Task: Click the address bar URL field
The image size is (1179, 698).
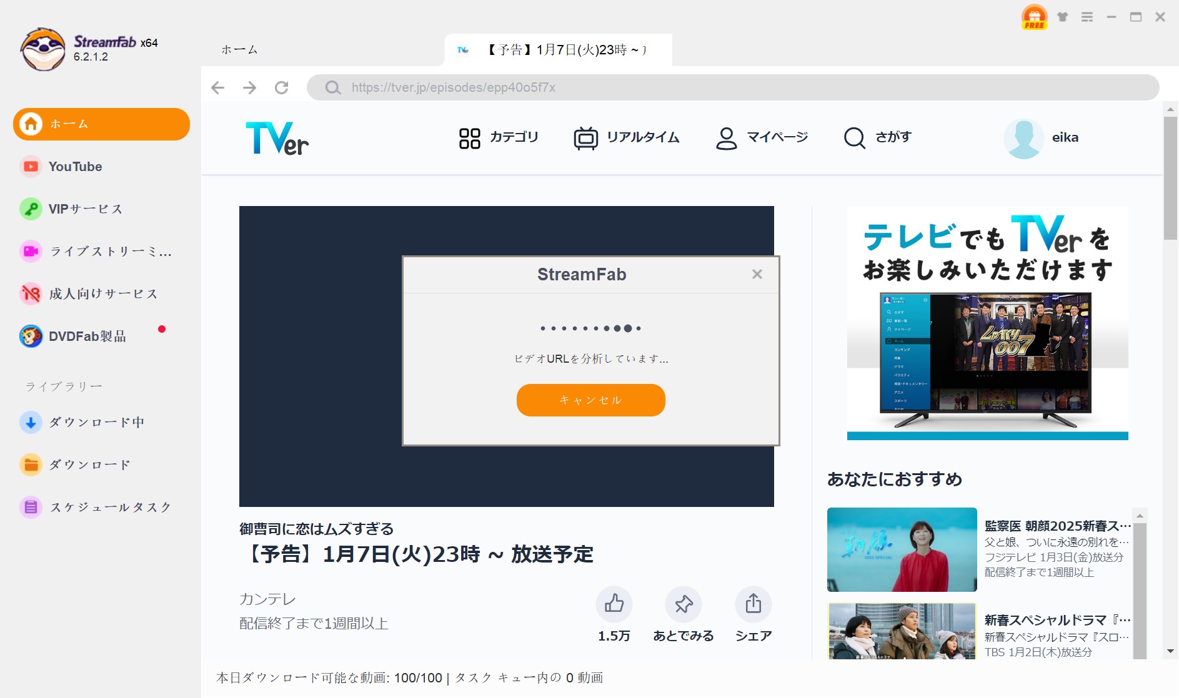Action: [733, 87]
